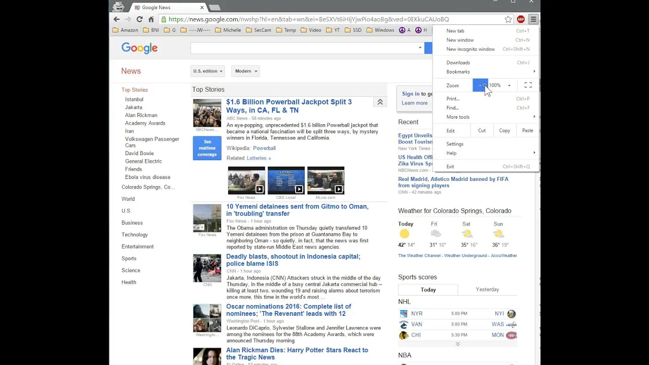Click the peace-sign bookmark labeled A
649x365 pixels.
(405, 30)
